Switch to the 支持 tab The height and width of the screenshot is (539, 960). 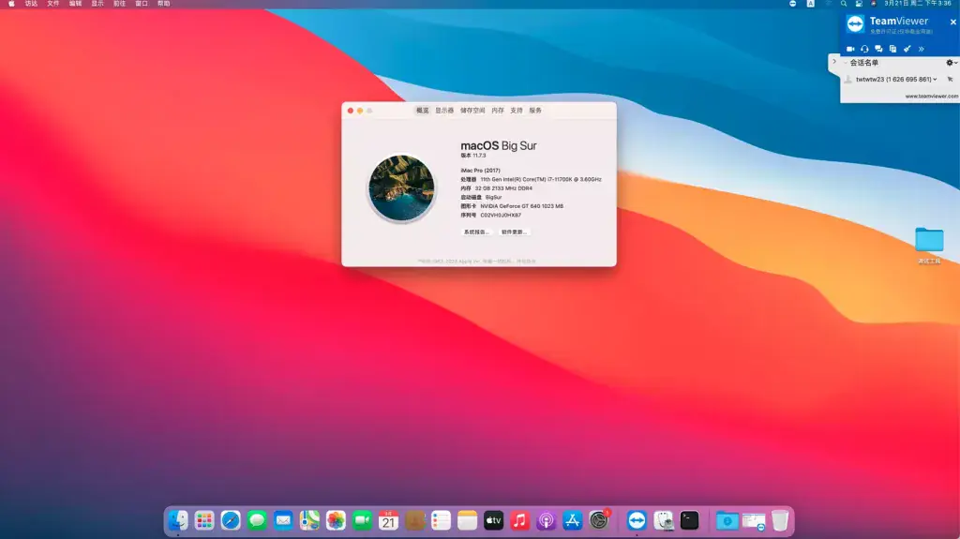pyautogui.click(x=517, y=111)
